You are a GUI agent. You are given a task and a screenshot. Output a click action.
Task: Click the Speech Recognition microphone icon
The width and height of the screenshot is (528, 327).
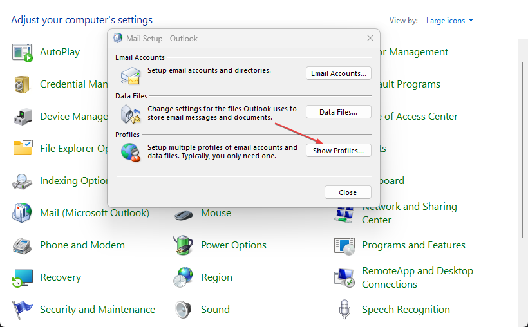[x=344, y=309]
